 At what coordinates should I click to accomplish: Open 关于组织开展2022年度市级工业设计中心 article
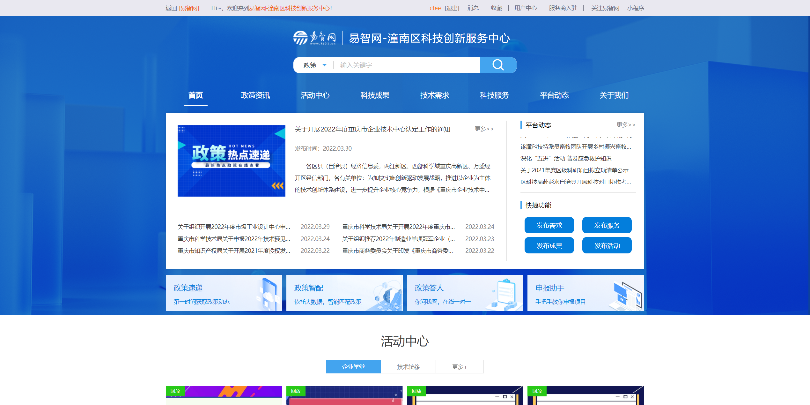(234, 227)
